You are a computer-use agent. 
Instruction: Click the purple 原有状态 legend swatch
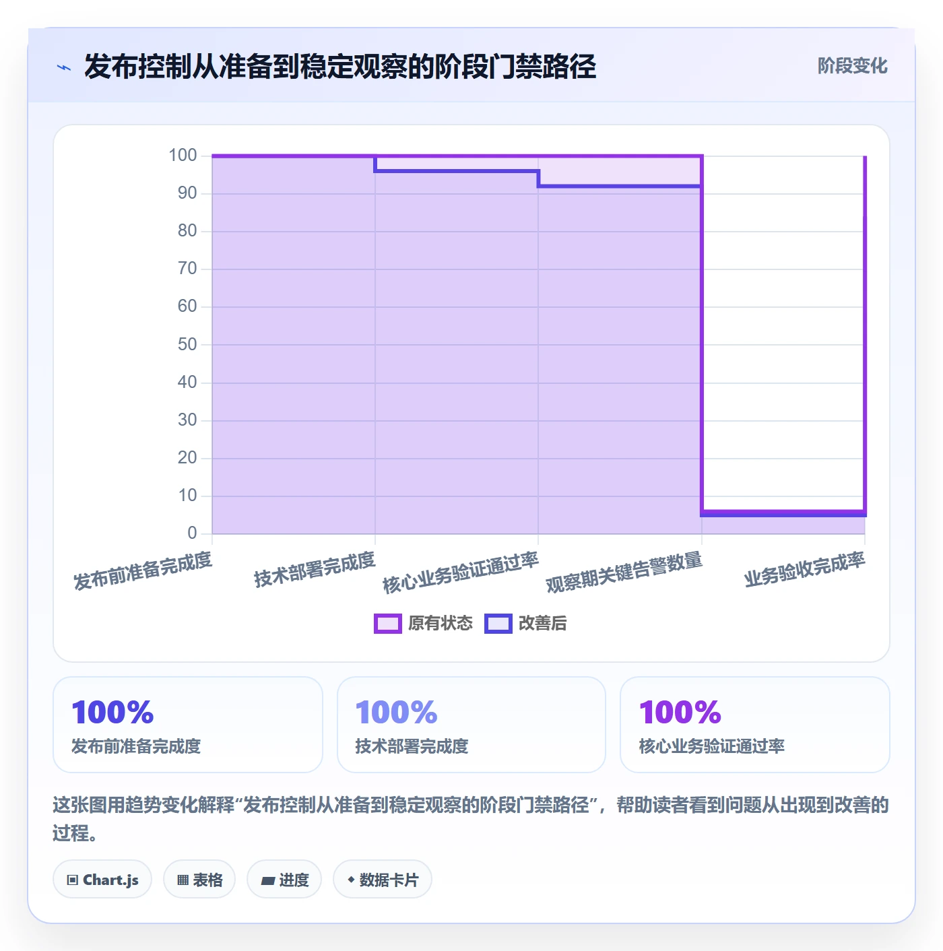pyautogui.click(x=388, y=624)
